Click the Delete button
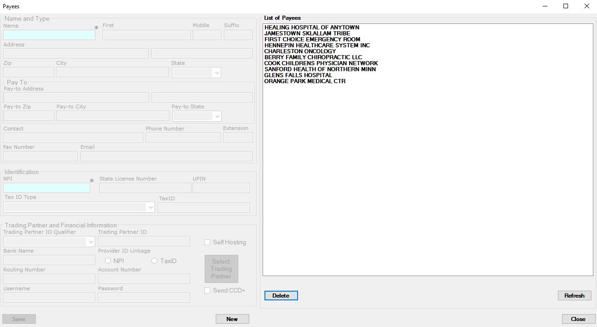Screen dimensions: 597x327 281,295
